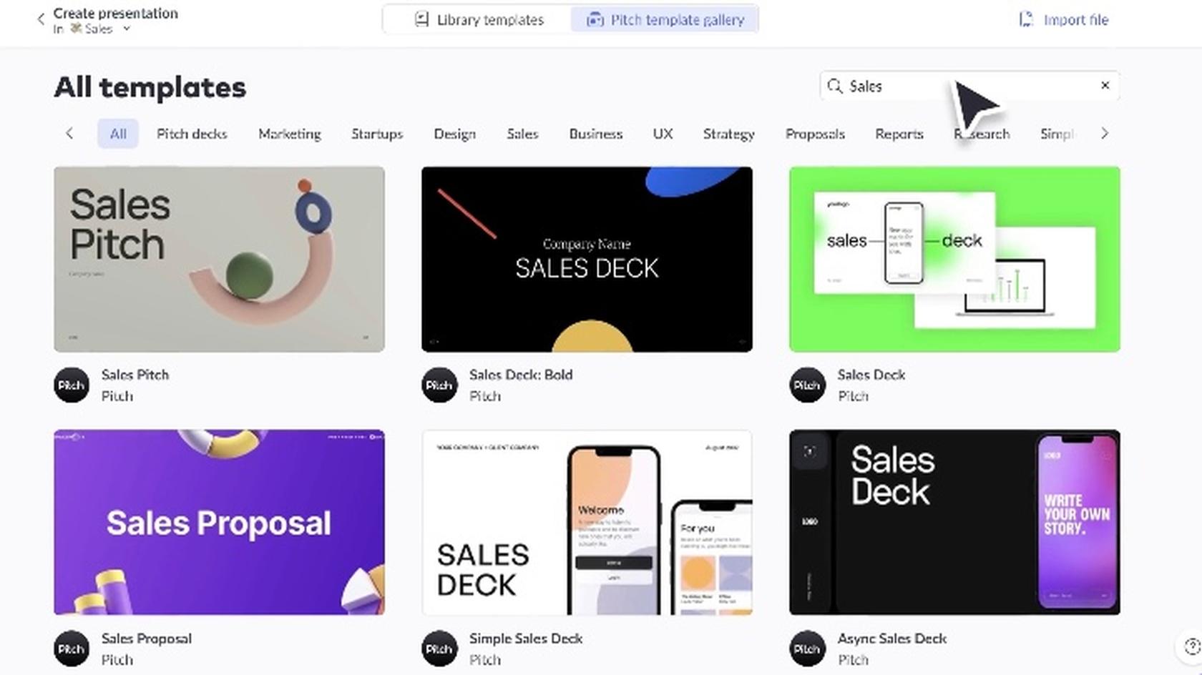Open the Simple Sales Deck thumbnail

coord(587,522)
